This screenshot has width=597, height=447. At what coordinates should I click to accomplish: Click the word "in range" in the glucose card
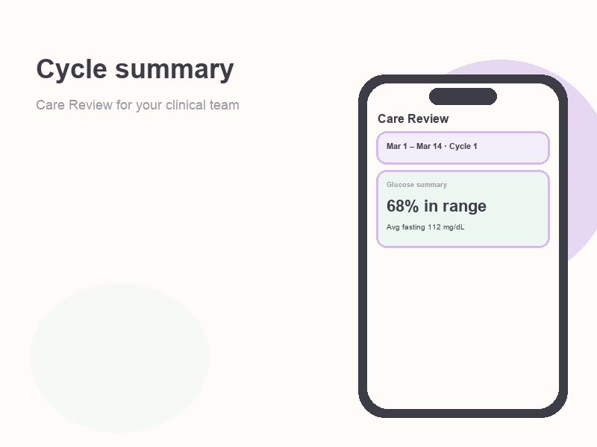click(455, 206)
